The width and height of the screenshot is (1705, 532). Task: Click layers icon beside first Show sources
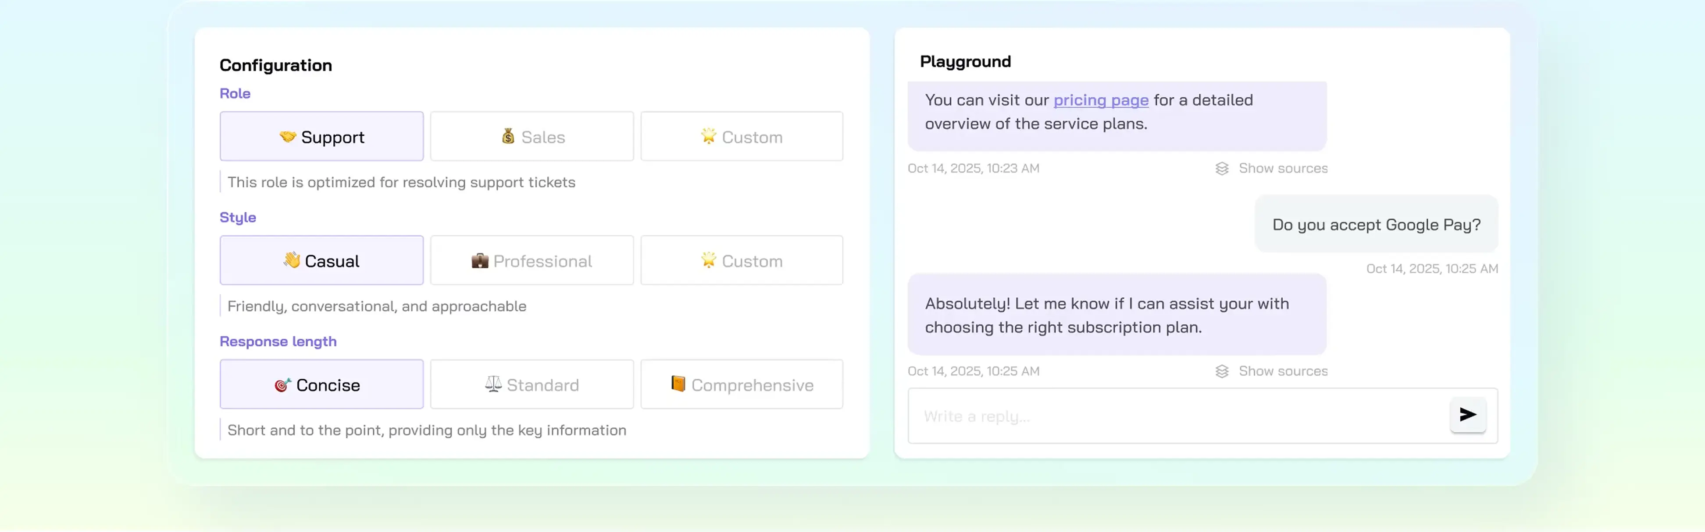click(x=1222, y=169)
